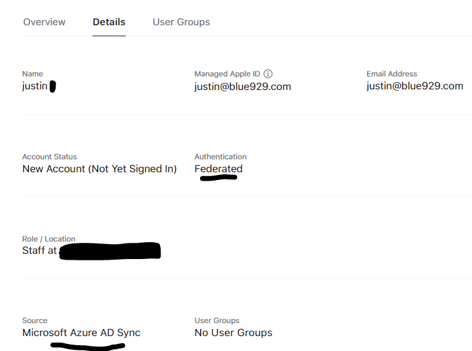The width and height of the screenshot is (472, 351).
Task: Click the Role / Location label
Action: click(x=49, y=239)
